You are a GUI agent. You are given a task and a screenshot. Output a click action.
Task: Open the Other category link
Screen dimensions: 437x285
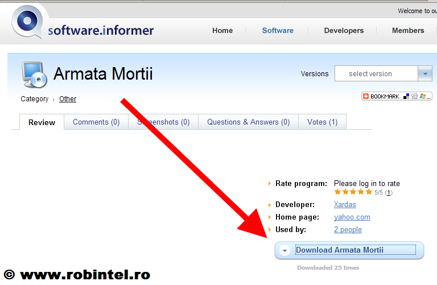pos(68,99)
